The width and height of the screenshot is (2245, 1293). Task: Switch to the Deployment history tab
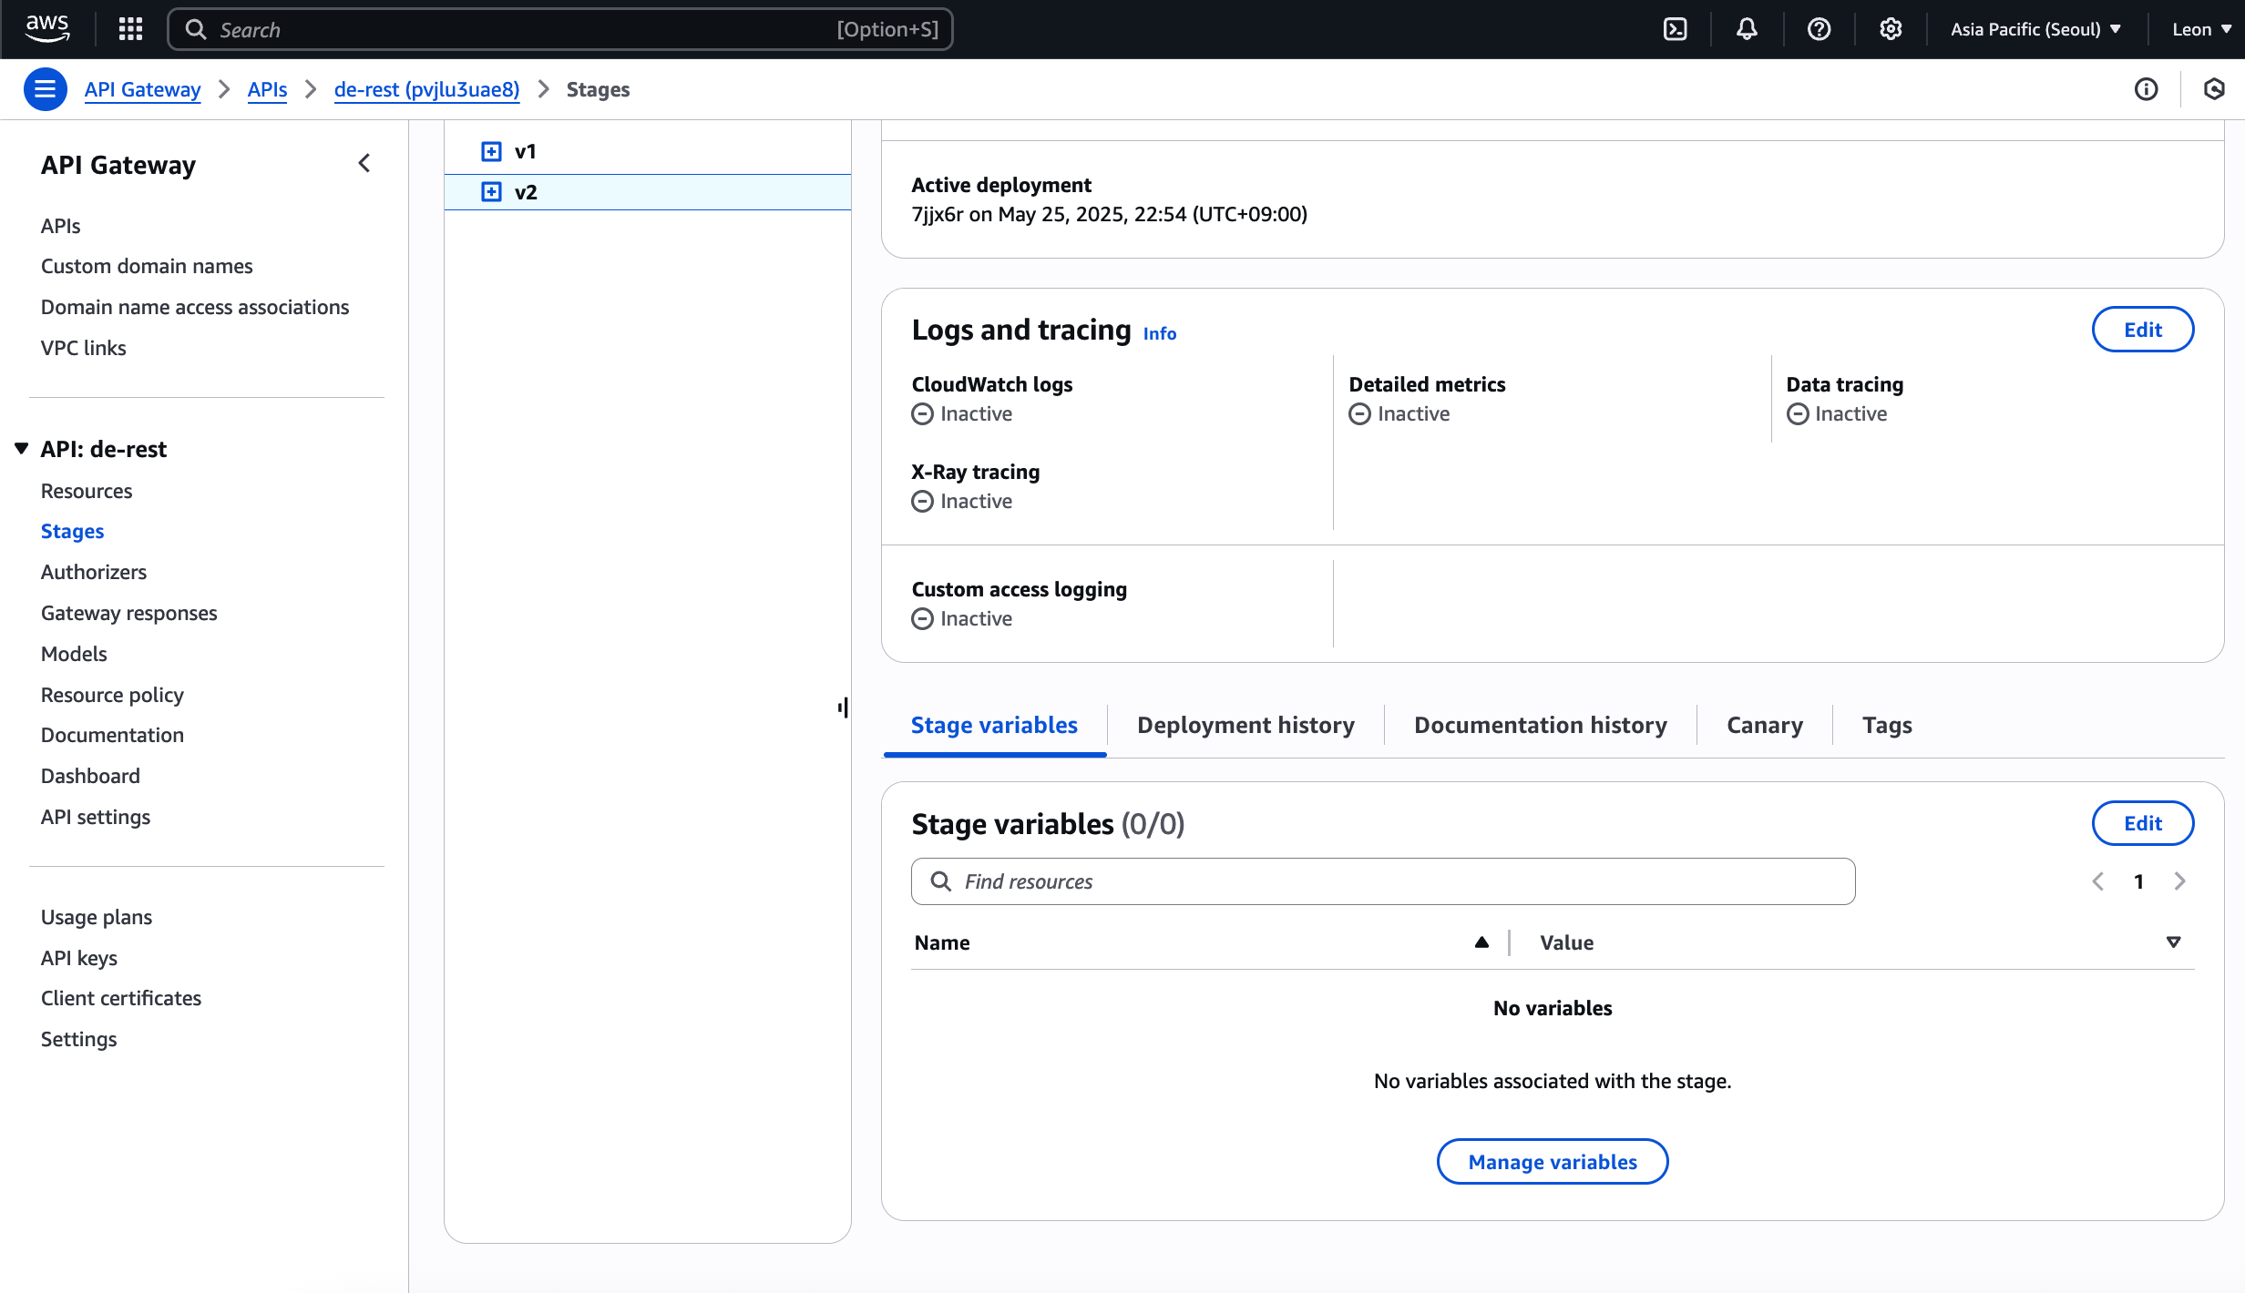point(1245,725)
